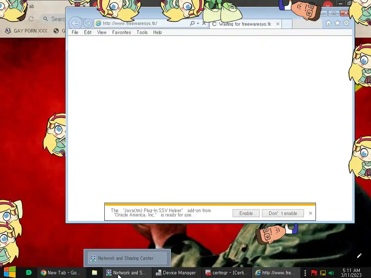Open the View menu
The height and width of the screenshot is (278, 371).
pyautogui.click(x=102, y=32)
